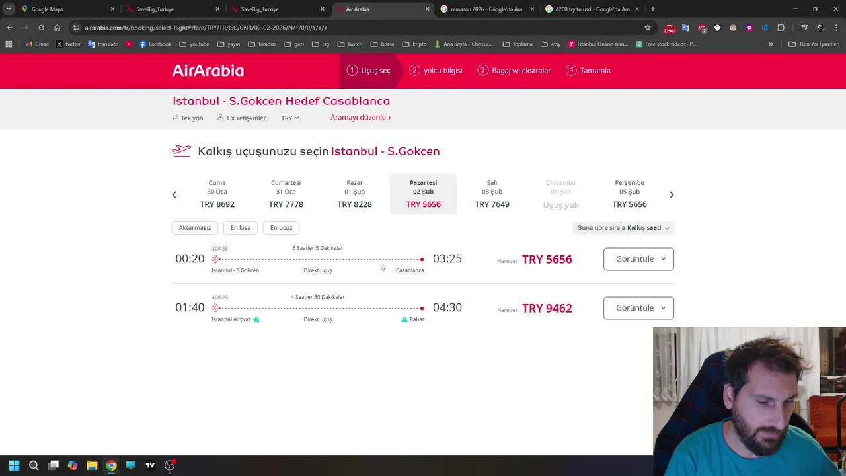
Task: Expand Görüntüle for TRY 5656 flight
Action: point(638,259)
